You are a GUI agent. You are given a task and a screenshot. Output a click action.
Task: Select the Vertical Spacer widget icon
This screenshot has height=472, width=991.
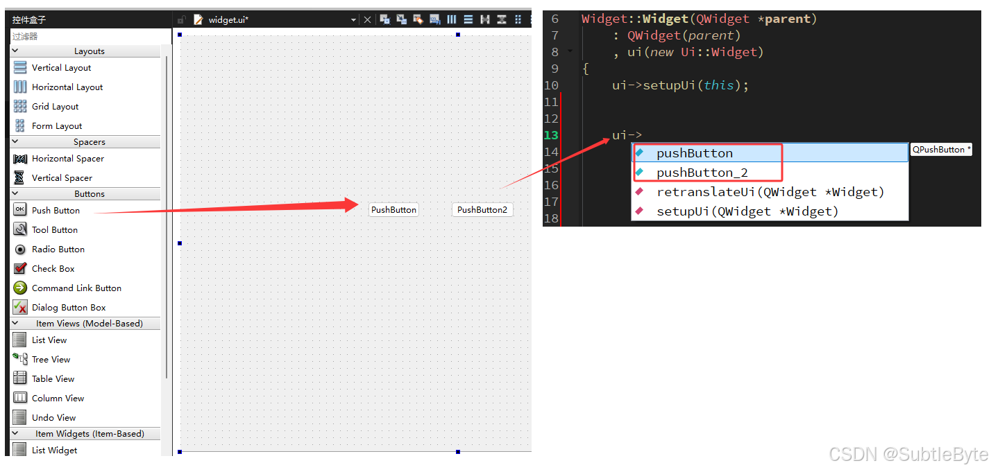click(x=20, y=177)
